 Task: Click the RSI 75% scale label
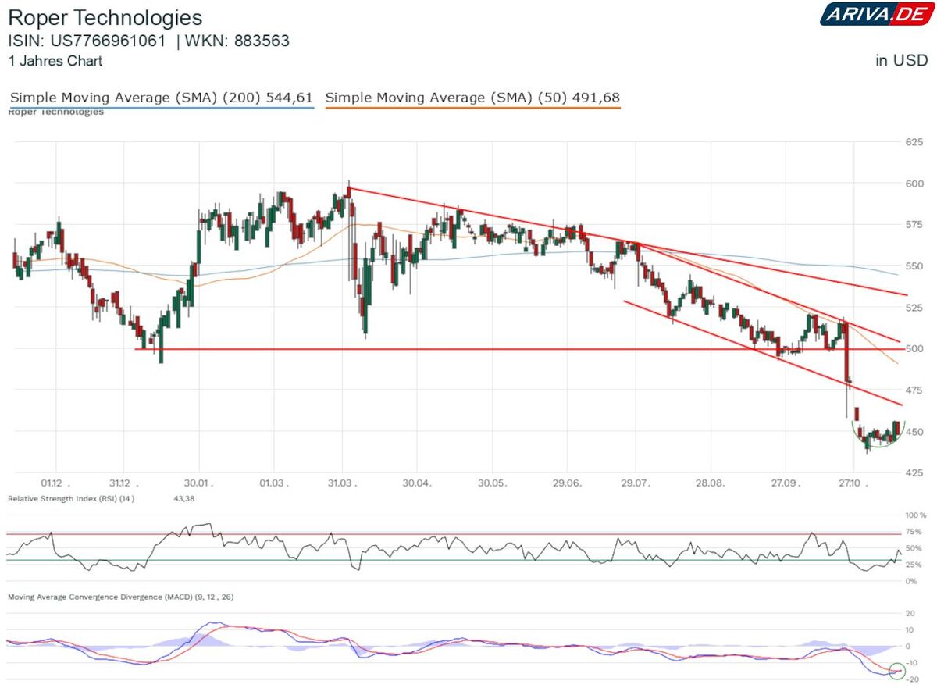point(913,533)
